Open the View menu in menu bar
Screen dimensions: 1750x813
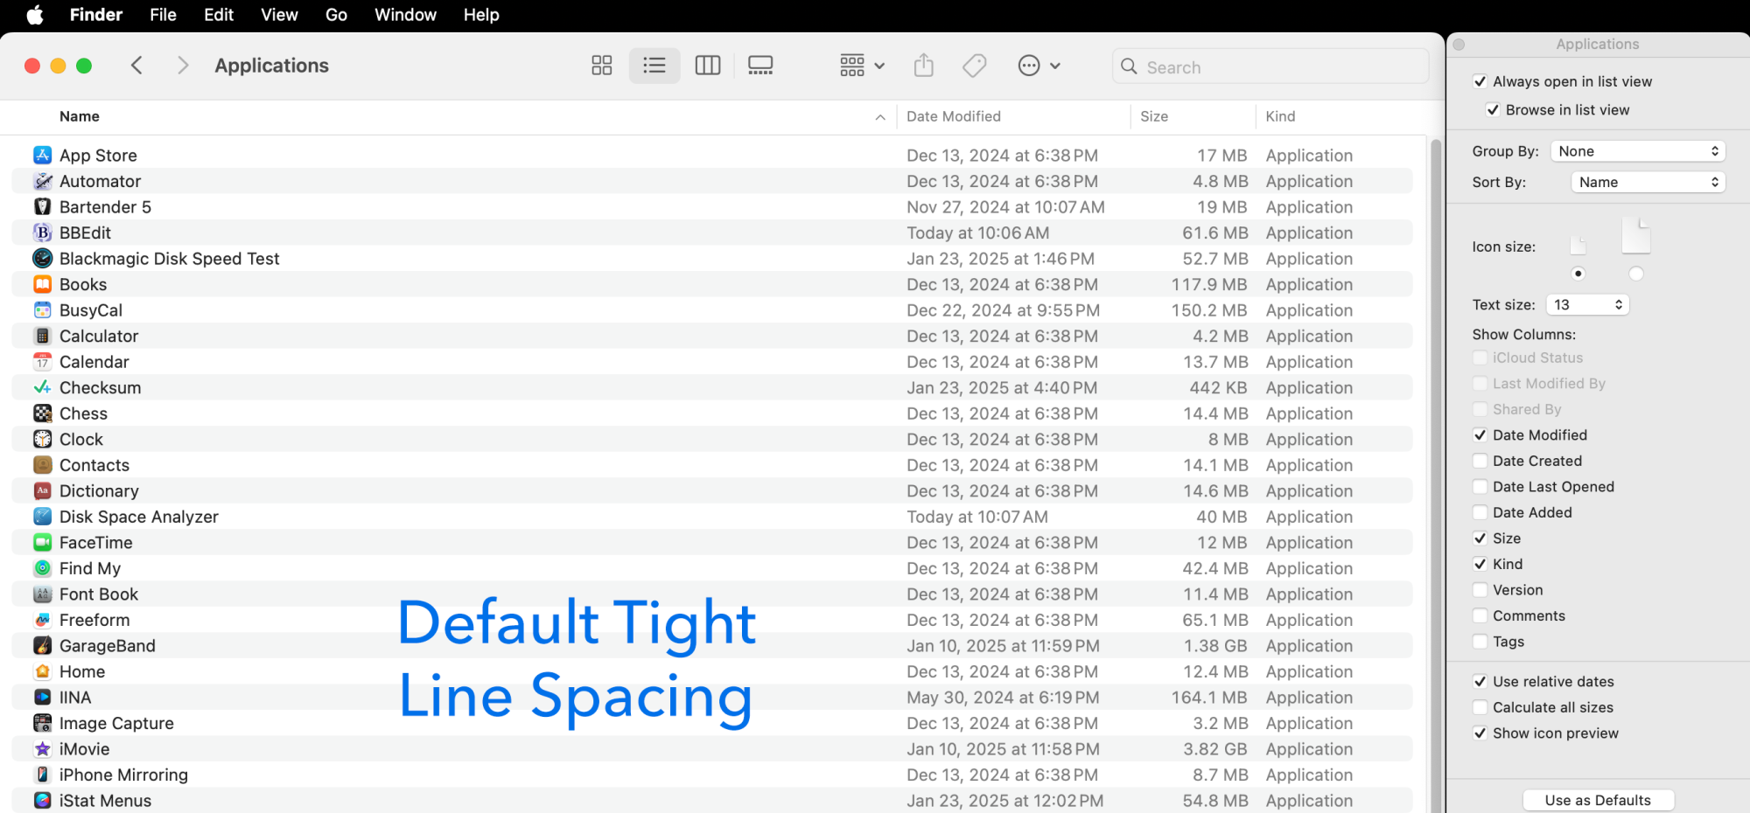279,15
